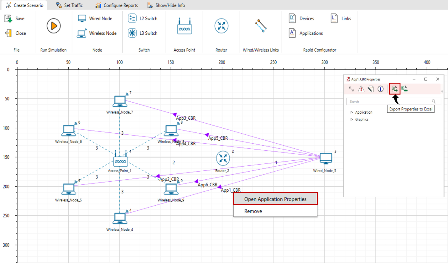
Task: Click the red warning triangle icon in Properties
Action: click(x=361, y=89)
